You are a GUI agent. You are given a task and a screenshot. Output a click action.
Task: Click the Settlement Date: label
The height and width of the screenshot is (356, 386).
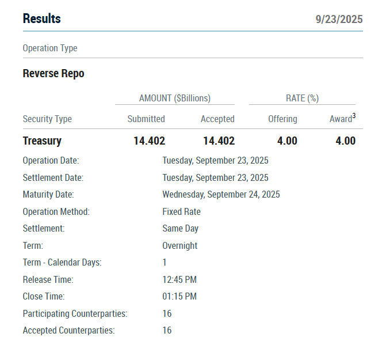point(53,178)
